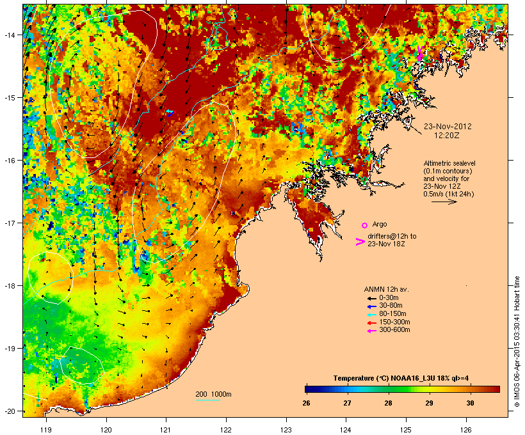The image size is (525, 435).
Task: Click the temperature colorbar at 28 degrees
Action: click(x=388, y=389)
